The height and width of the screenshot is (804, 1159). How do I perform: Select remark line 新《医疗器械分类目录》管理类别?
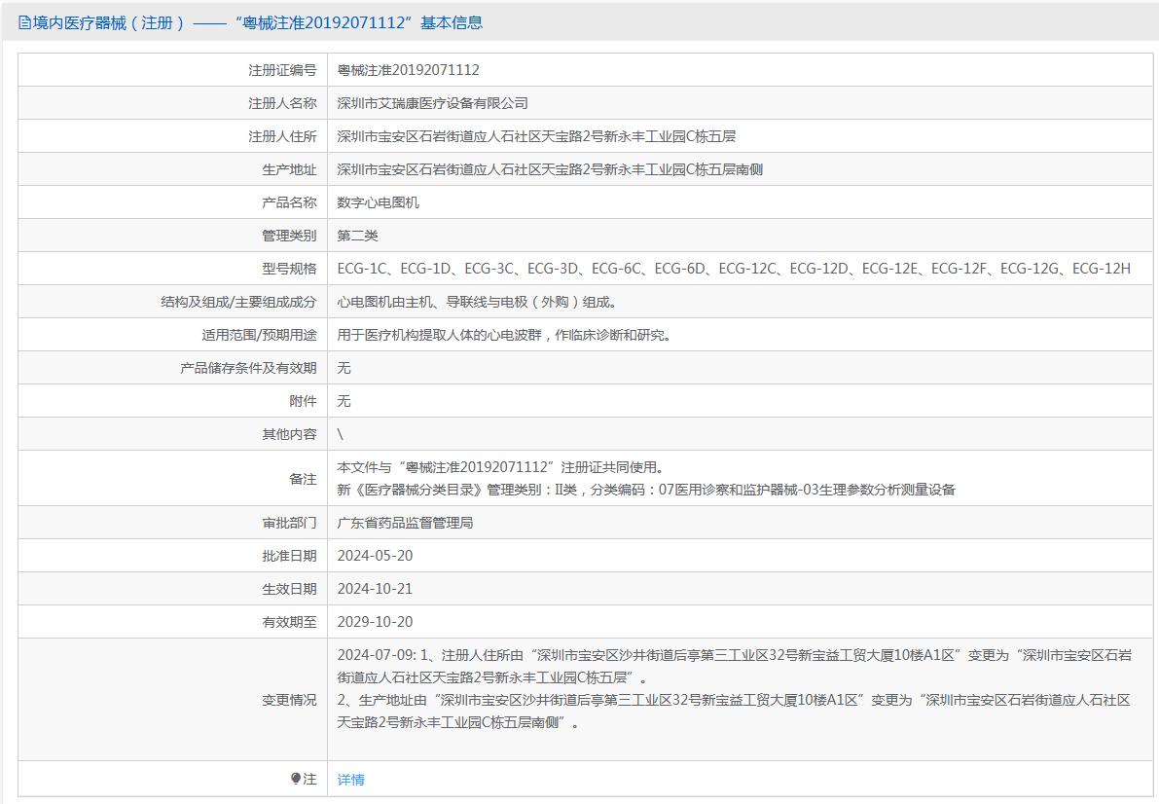(646, 490)
